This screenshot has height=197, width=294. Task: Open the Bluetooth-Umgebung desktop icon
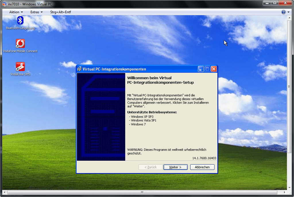(20, 20)
